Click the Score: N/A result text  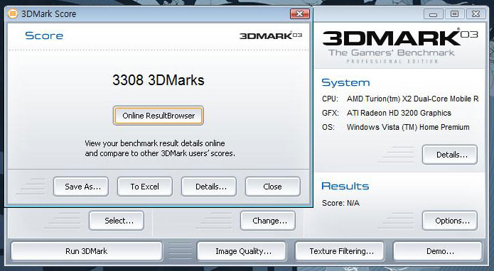[x=340, y=203]
